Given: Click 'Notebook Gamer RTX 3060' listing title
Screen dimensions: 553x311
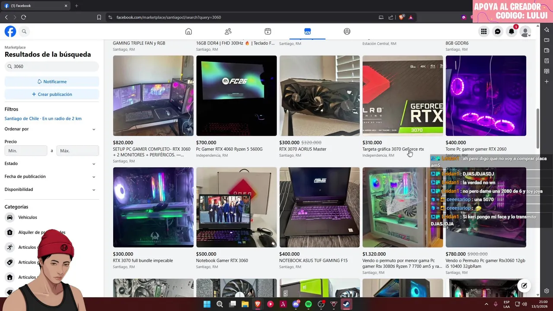Looking at the screenshot, I should point(222,260).
